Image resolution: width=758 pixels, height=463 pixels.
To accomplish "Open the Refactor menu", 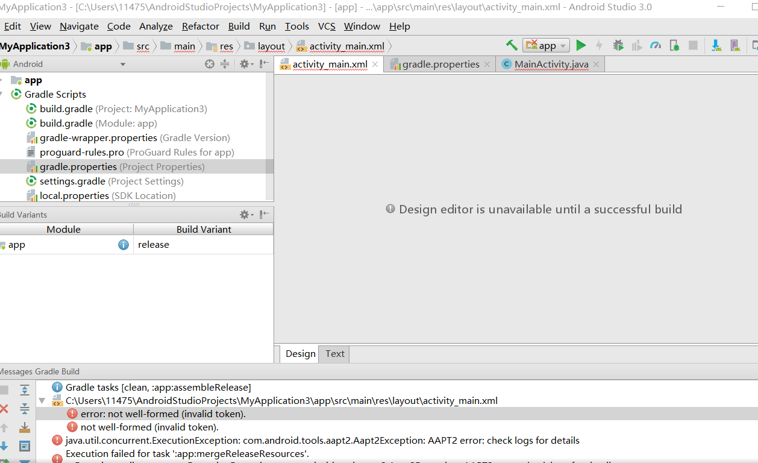I will pyautogui.click(x=201, y=27).
